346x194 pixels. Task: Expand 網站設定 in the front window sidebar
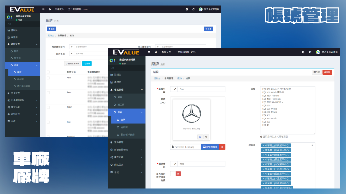127,165
